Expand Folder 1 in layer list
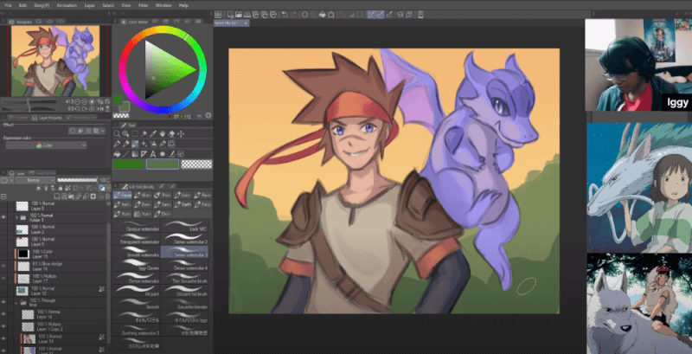This screenshot has height=354, width=692. [x=16, y=217]
